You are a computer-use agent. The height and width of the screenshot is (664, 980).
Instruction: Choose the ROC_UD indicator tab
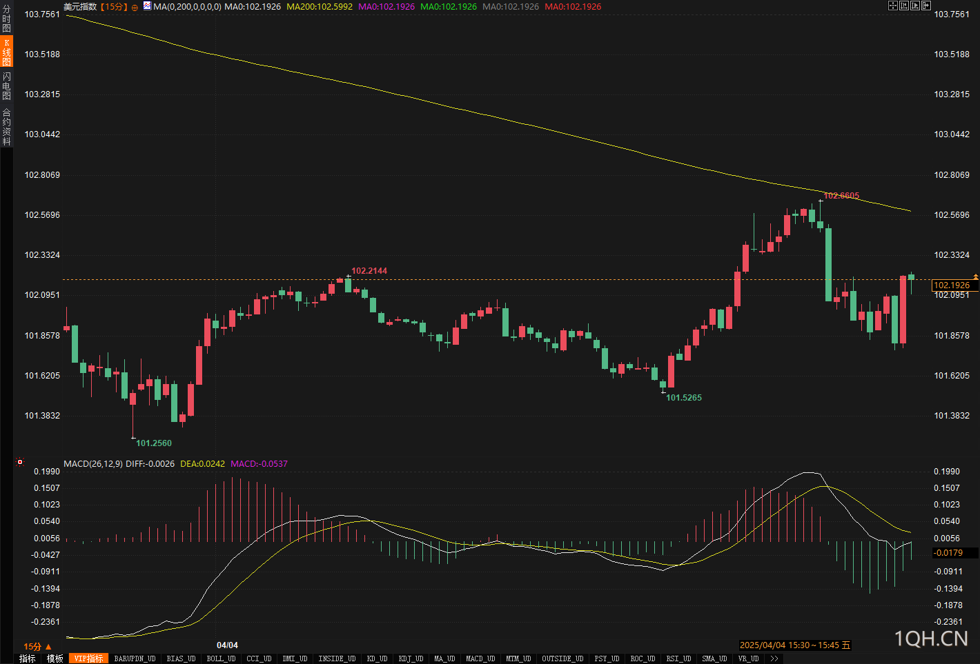(x=643, y=658)
